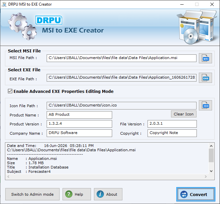The width and height of the screenshot is (220, 204).
Task: Close the DRPU MSI to EXE Creator window
Action: (x=212, y=4)
